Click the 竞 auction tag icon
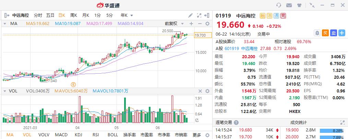This screenshot has height=139, width=348. pos(283,15)
